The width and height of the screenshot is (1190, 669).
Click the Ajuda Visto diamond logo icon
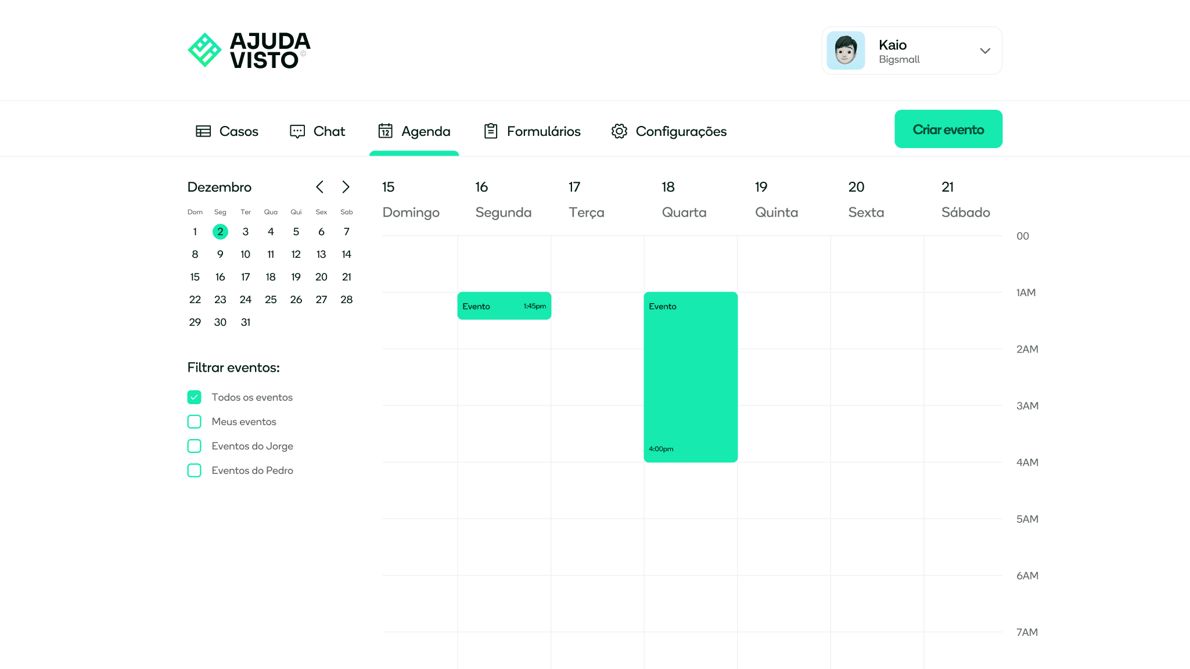click(x=204, y=50)
